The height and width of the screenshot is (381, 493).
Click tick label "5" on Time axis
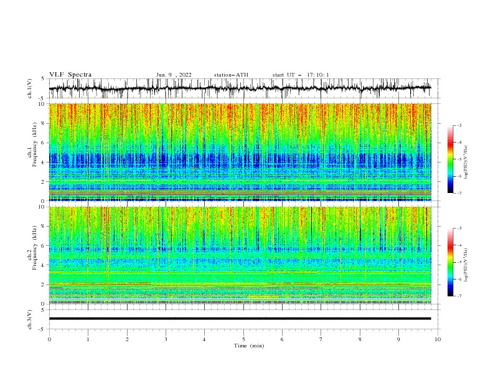(x=243, y=339)
